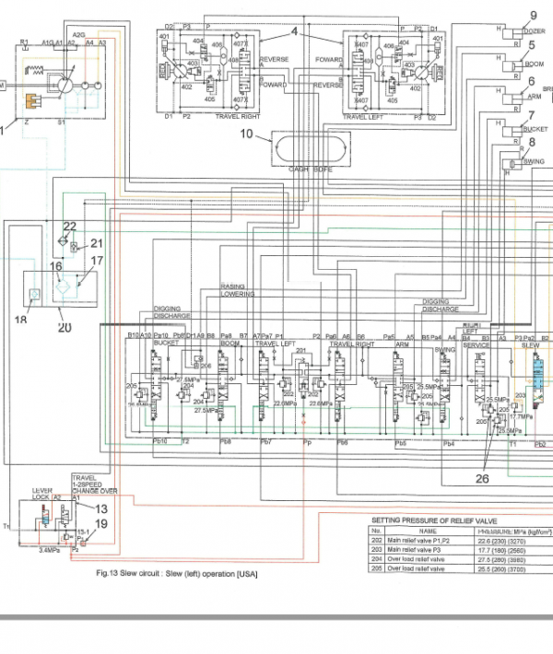Click the 'T2' port label below the bucket valve
Screen dimensions: 553x654
[186, 441]
